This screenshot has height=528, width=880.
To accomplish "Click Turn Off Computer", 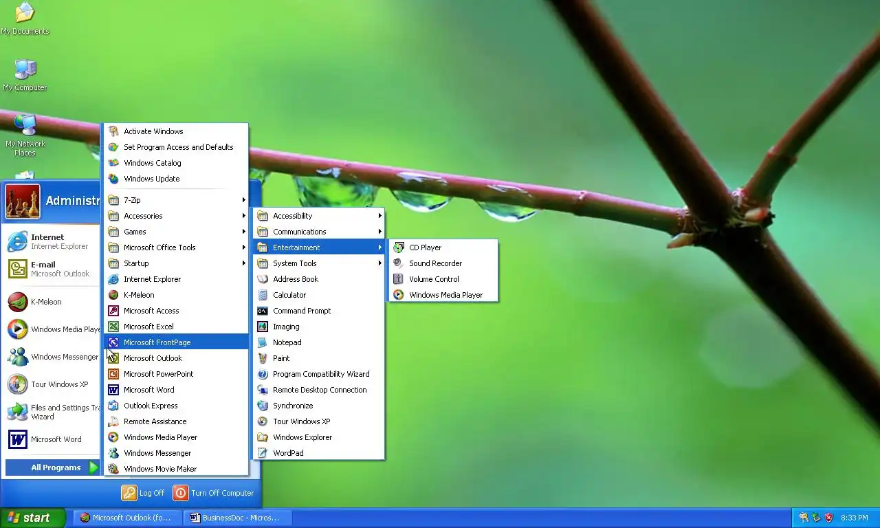I will pyautogui.click(x=214, y=493).
